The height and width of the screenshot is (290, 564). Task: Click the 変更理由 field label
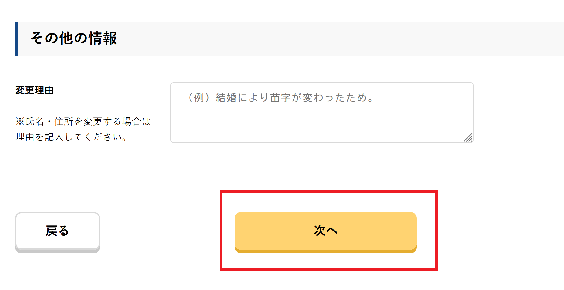tap(35, 90)
